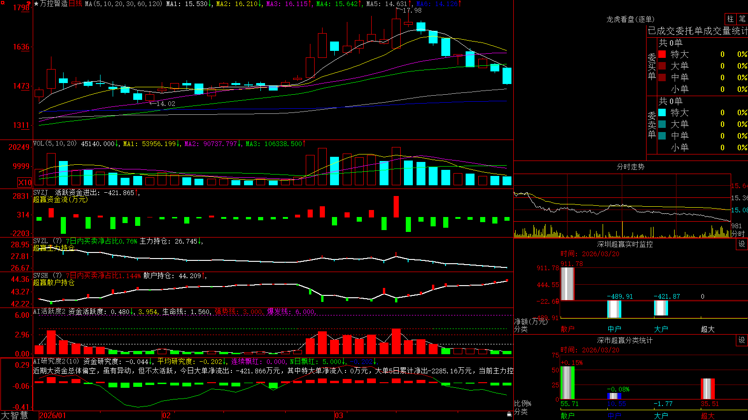Click the X10 multiplier box in volume panel
This screenshot has width=748, height=420.
coord(25,182)
